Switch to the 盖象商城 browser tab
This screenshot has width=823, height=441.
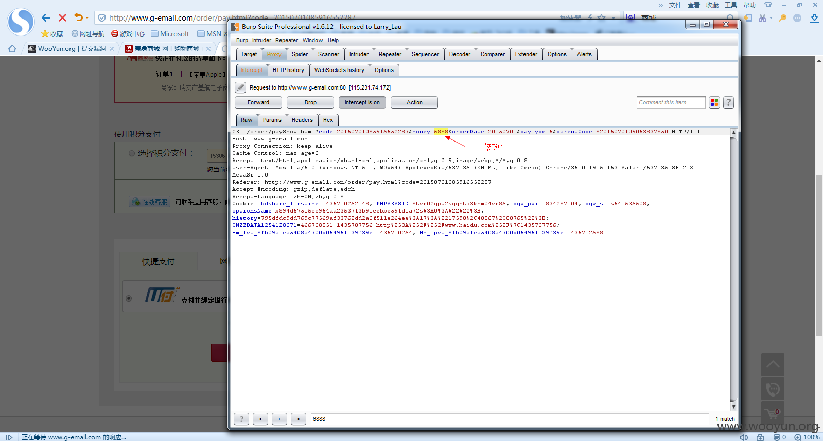pos(163,49)
